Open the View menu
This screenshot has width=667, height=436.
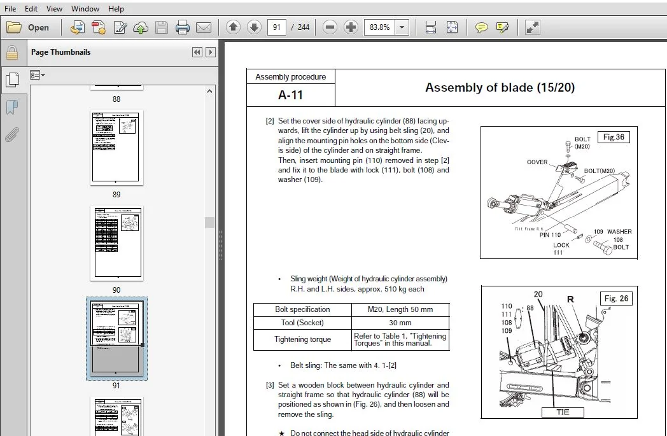(x=54, y=8)
